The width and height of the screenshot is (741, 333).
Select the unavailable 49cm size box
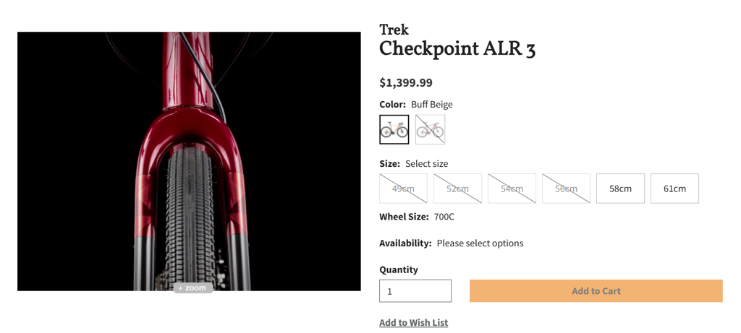(403, 189)
